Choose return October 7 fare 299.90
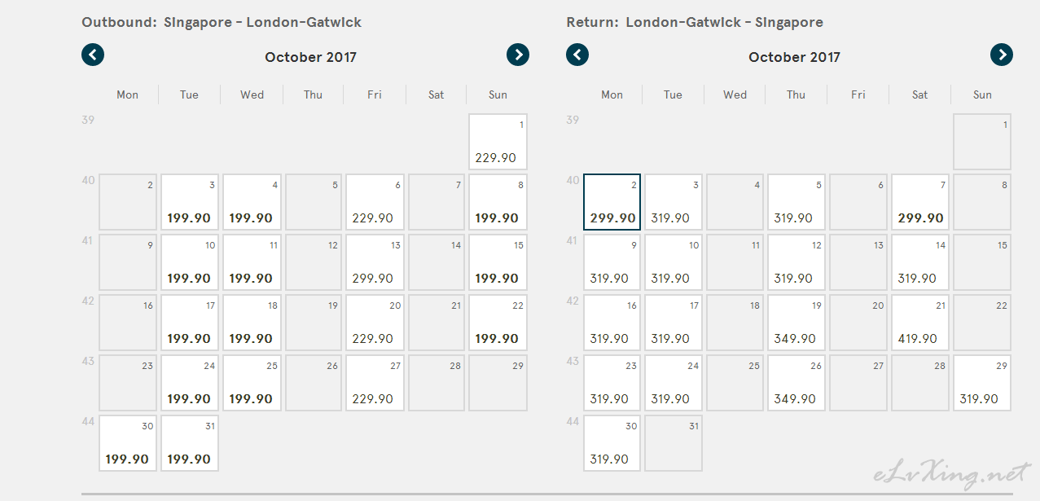 [920, 202]
